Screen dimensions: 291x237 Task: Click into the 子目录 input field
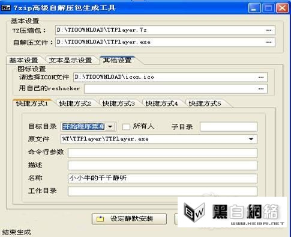pyautogui.click(x=229, y=127)
